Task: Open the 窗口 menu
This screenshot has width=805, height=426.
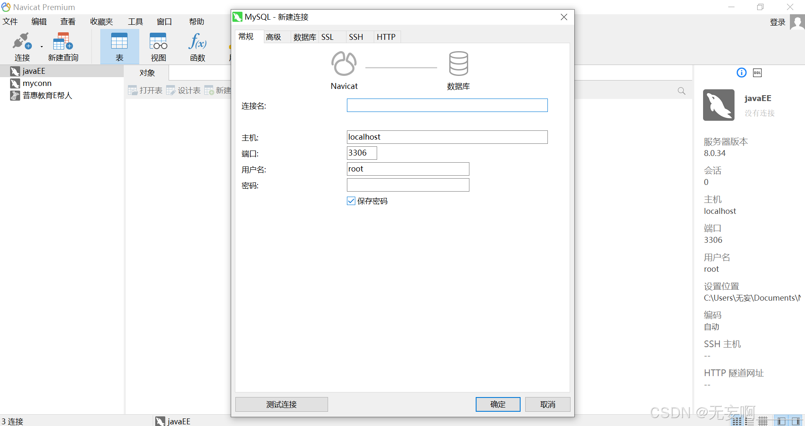Action: (164, 21)
